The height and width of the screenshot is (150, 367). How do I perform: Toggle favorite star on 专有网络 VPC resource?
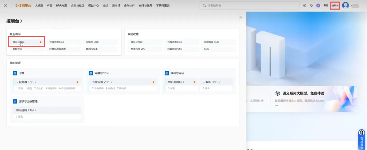coord(153,82)
